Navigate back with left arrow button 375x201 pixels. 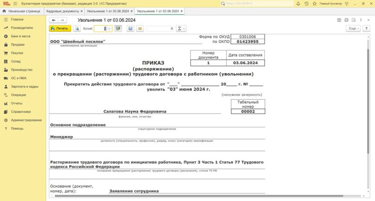[x=54, y=20]
